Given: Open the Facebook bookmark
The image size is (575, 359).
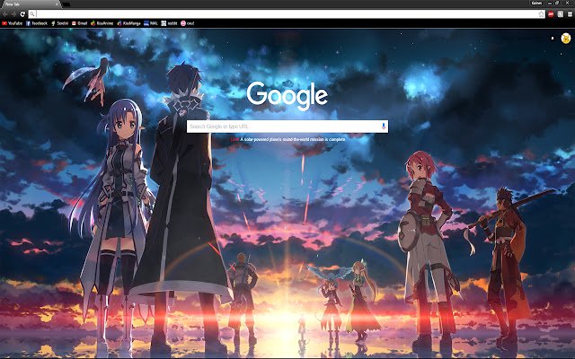Looking at the screenshot, I should point(37,23).
